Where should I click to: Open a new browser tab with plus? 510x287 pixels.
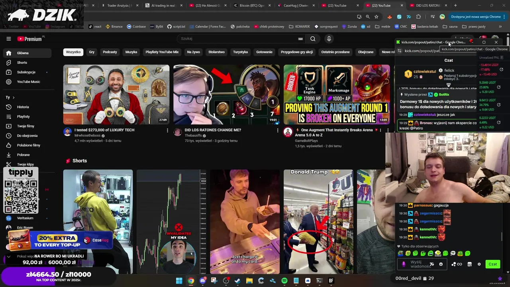[x=455, y=6]
